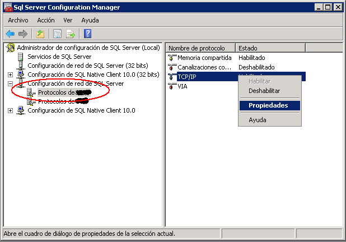Open the Archivo menu

(x=18, y=20)
